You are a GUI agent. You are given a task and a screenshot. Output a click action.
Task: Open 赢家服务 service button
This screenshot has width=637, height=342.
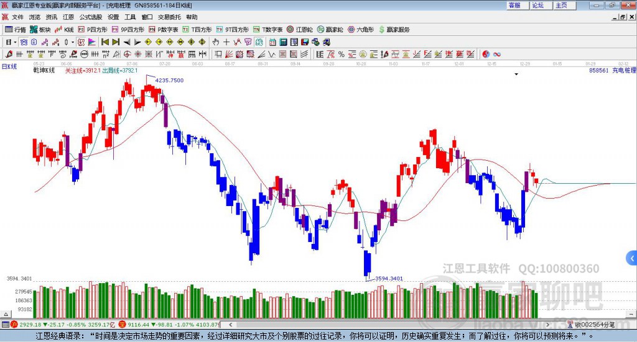(x=394, y=30)
